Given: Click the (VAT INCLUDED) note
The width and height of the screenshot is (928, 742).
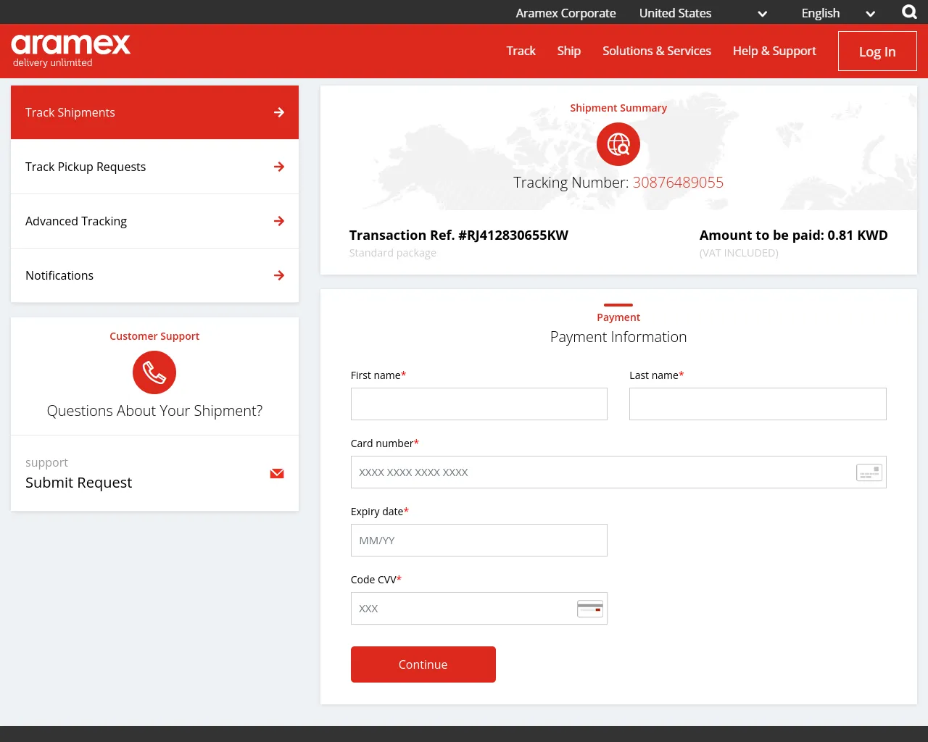Looking at the screenshot, I should [739, 253].
